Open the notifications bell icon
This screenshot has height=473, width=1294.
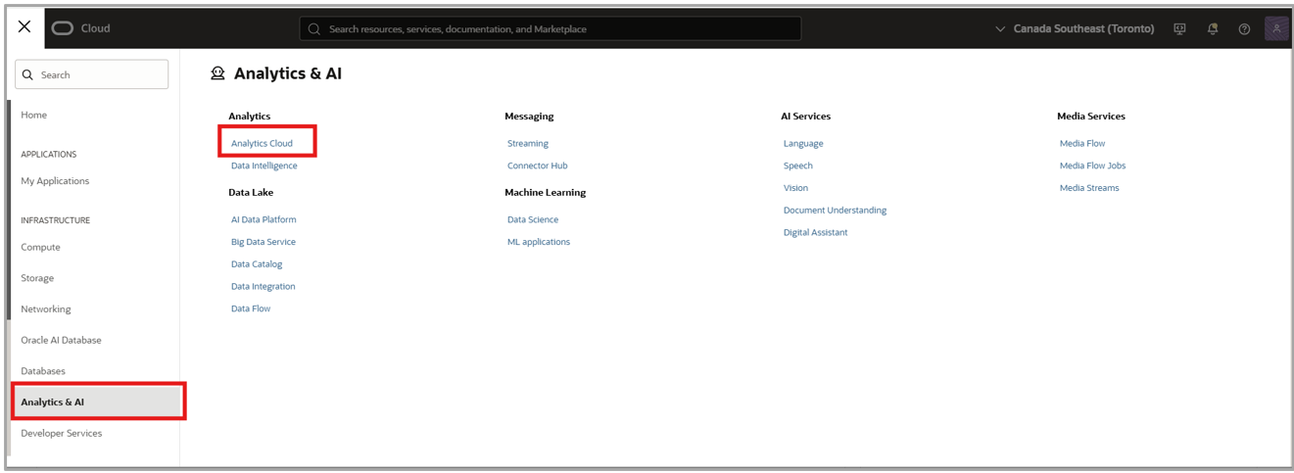[x=1213, y=29]
